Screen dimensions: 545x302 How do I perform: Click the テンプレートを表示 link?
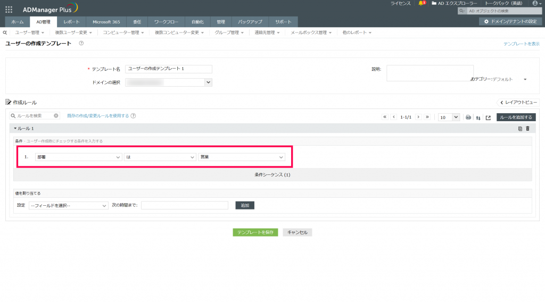522,44
